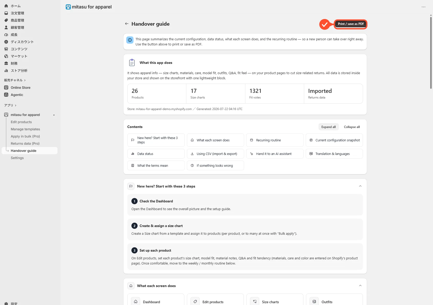
Task: Click the ディスカウント discount icon in sidebar
Action: pyautogui.click(x=6, y=42)
